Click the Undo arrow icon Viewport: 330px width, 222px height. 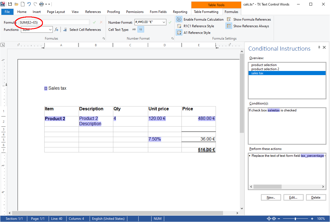[x=29, y=4]
